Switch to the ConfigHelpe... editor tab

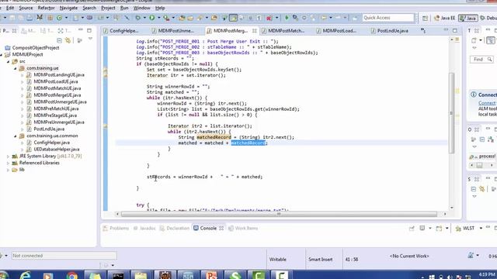coord(121,31)
